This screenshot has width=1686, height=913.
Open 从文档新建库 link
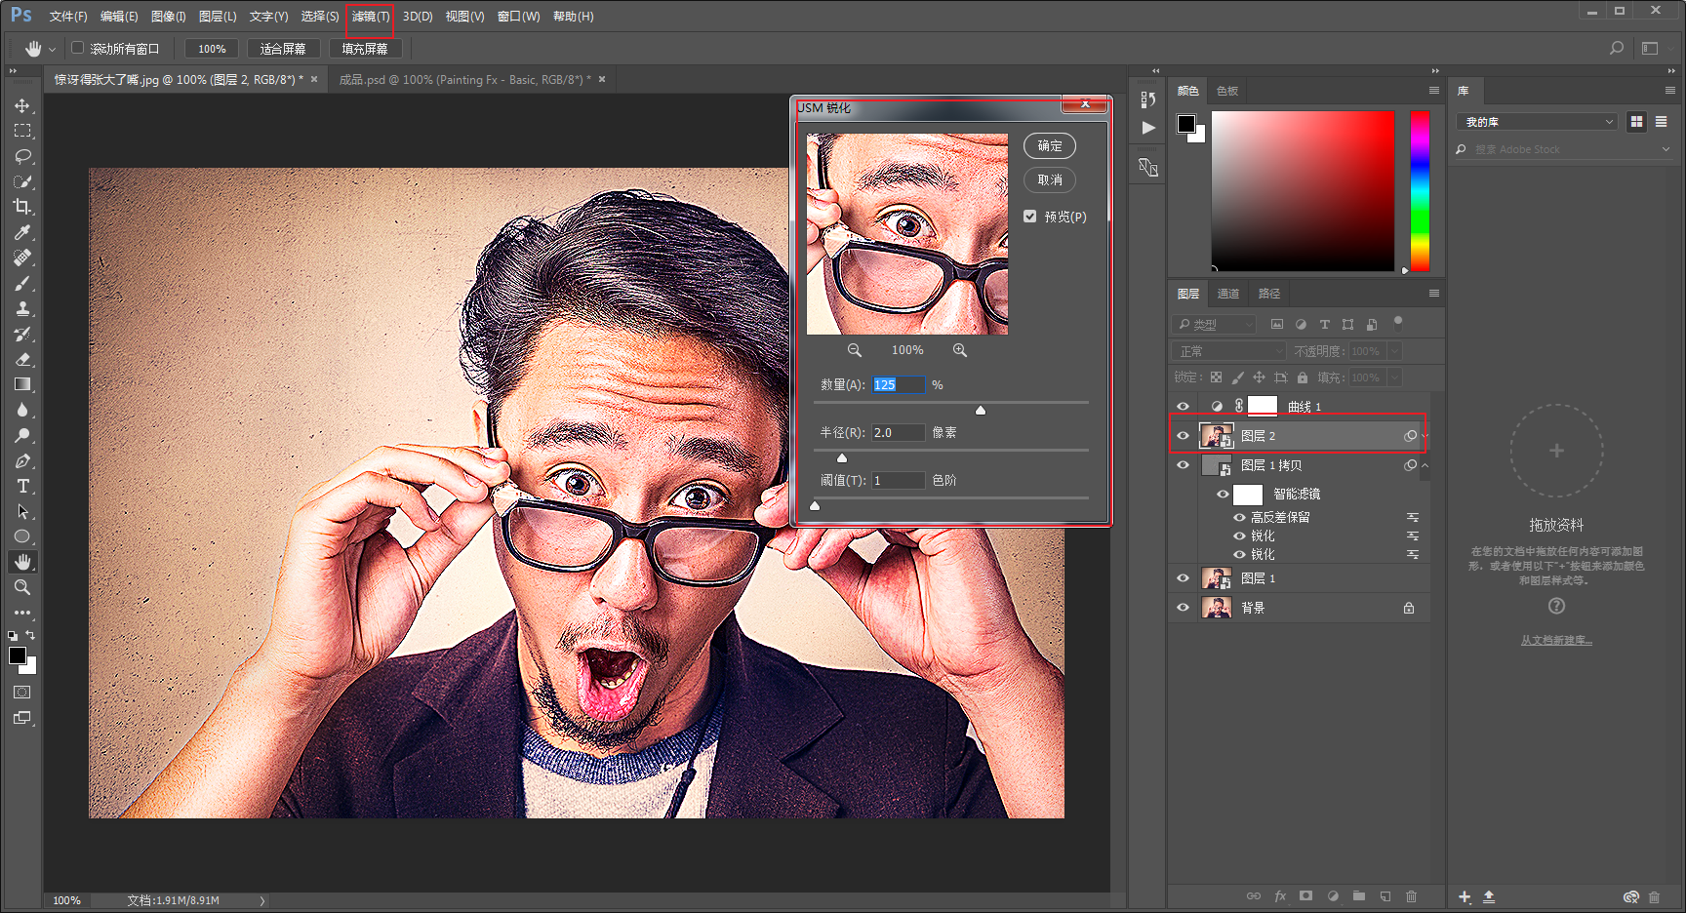pyautogui.click(x=1556, y=641)
